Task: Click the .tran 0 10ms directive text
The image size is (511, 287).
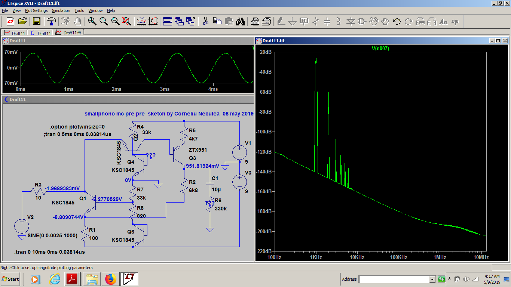Action: click(49, 252)
